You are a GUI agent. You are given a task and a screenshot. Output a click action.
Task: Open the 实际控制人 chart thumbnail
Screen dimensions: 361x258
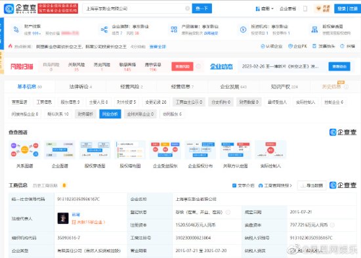coord(270,150)
